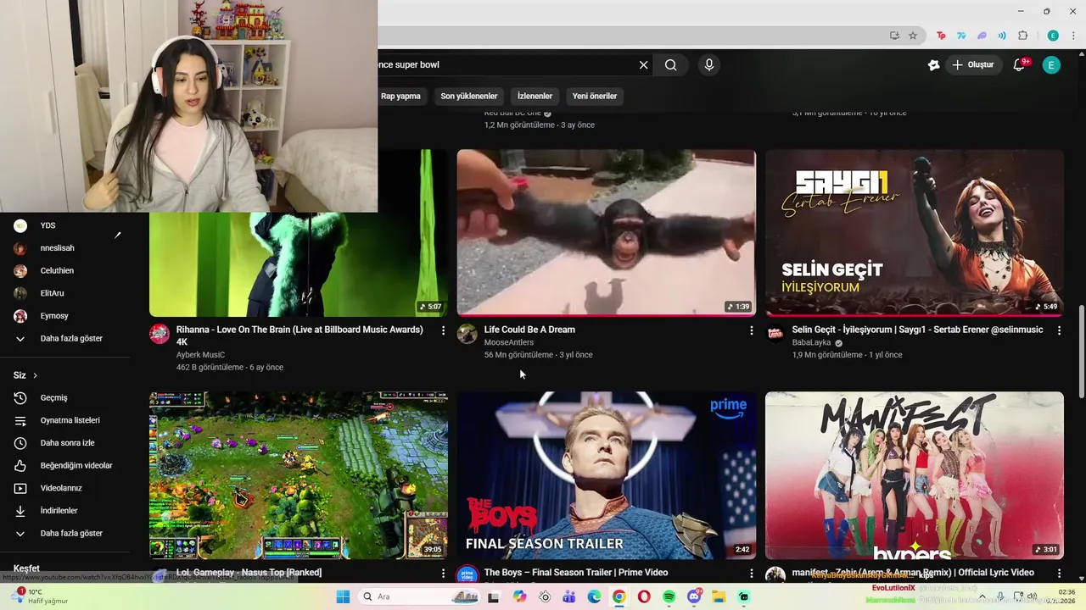Play the chimpanzee video thumbnail
The image size is (1086, 610).
[607, 233]
